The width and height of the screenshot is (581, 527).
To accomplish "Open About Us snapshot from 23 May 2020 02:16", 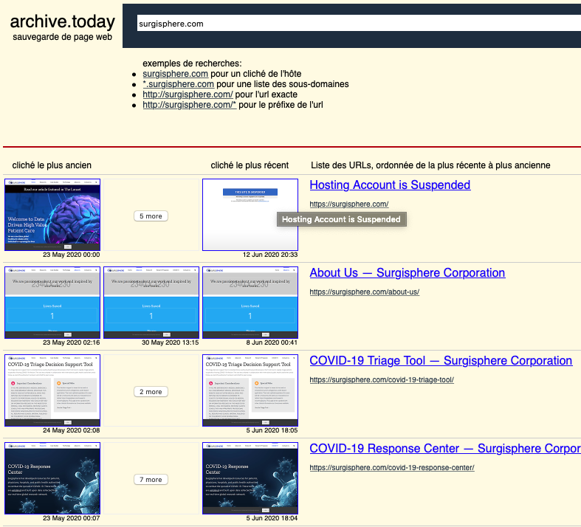I will pyautogui.click(x=52, y=303).
